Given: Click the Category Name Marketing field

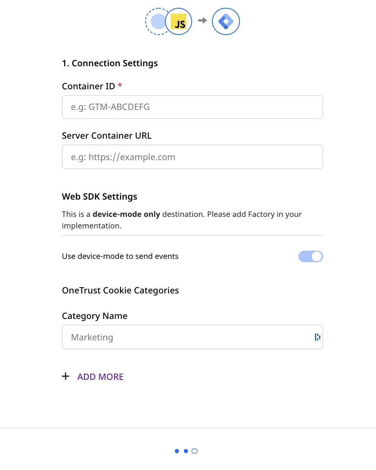Looking at the screenshot, I should point(193,337).
